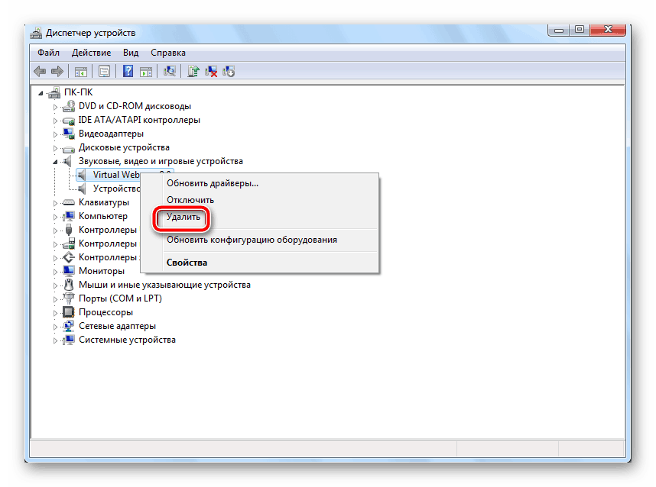Click the mouse icon beside Мыши и иные указывающие устройства
Viewport: 656px width, 487px height.
click(69, 285)
